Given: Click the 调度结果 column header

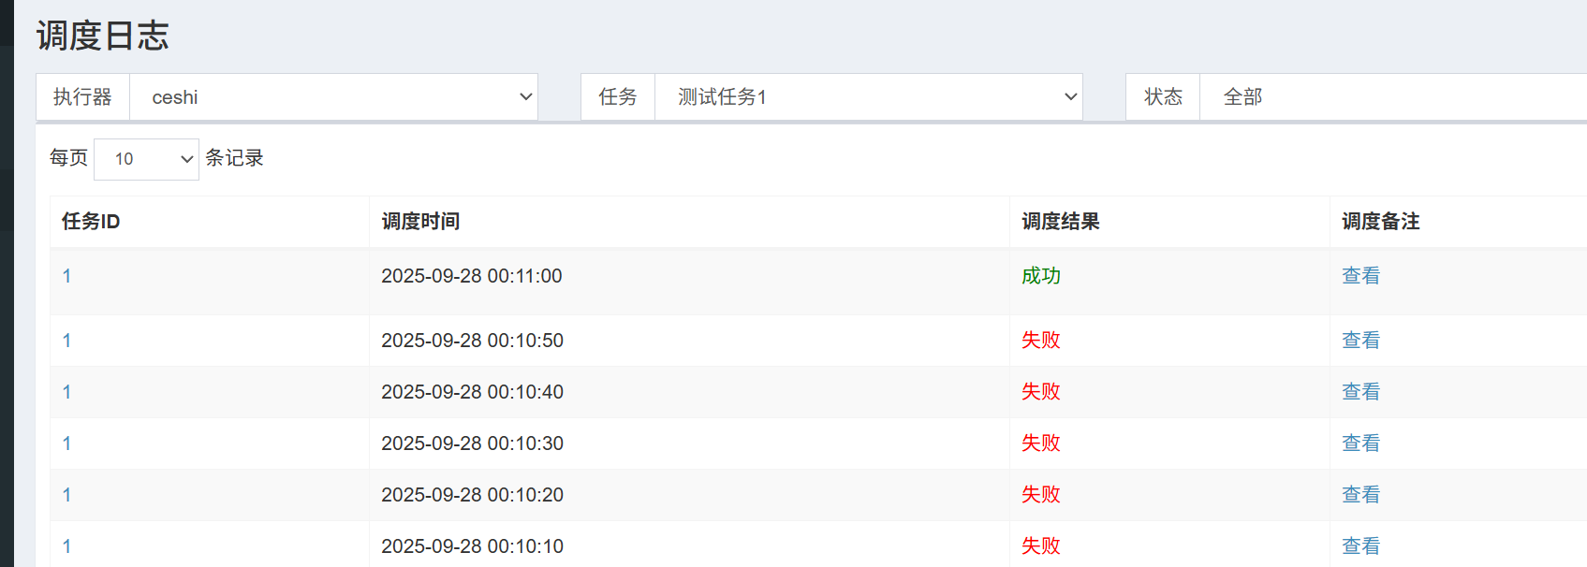Looking at the screenshot, I should (x=1060, y=222).
